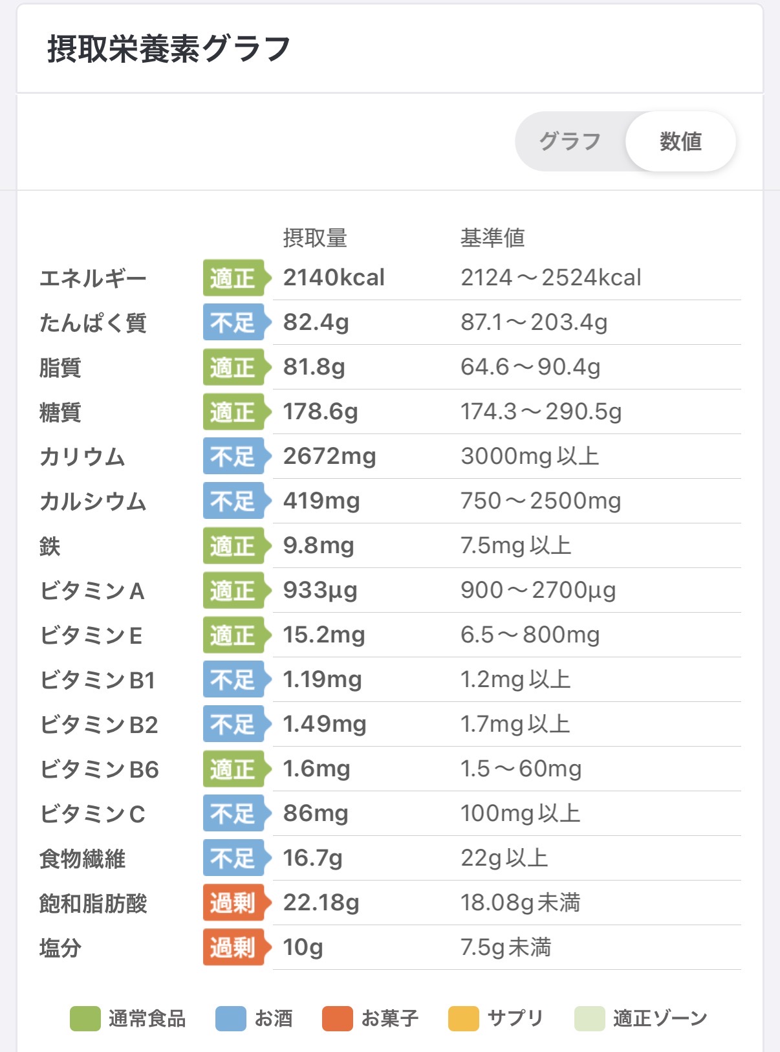The image size is (780, 1052).
Task: Click the 適正 badge for ビタミンB6
Action: (234, 769)
